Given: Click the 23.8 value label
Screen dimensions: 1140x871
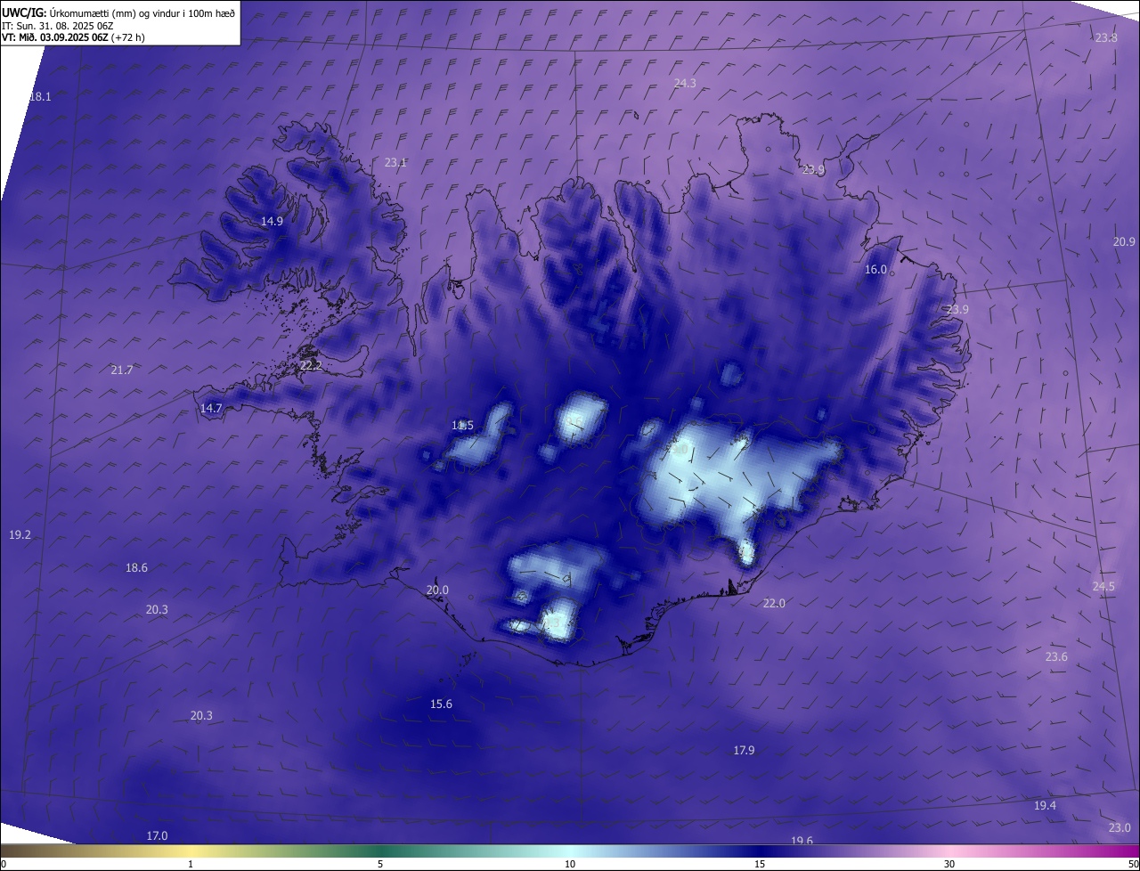Looking at the screenshot, I should 1106,37.
